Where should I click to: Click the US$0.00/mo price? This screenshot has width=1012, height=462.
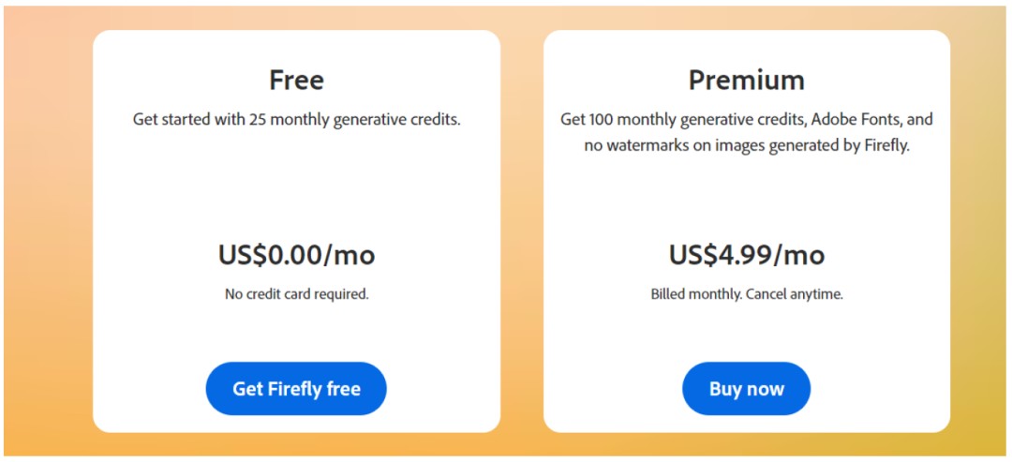296,254
